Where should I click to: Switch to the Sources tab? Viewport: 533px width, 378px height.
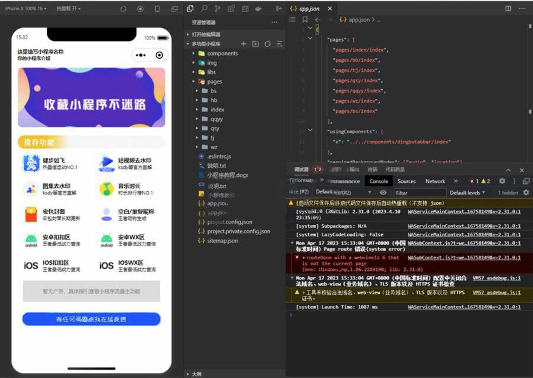tap(407, 181)
